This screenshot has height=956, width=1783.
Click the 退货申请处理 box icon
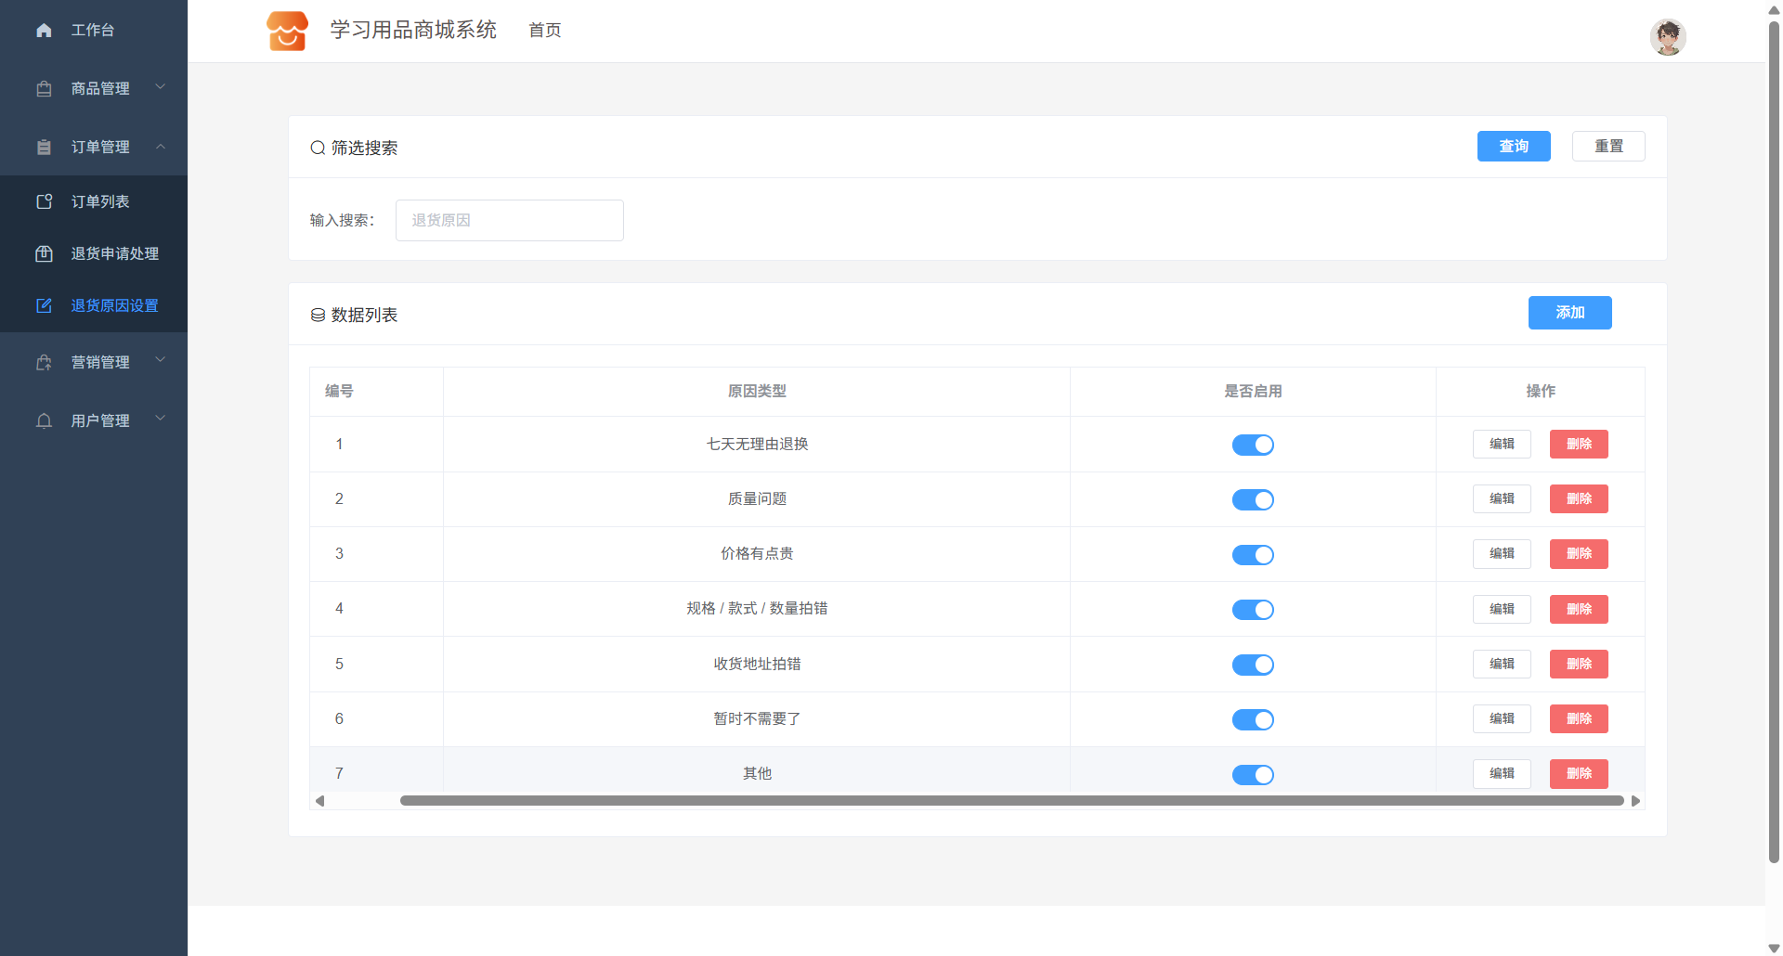(x=44, y=253)
